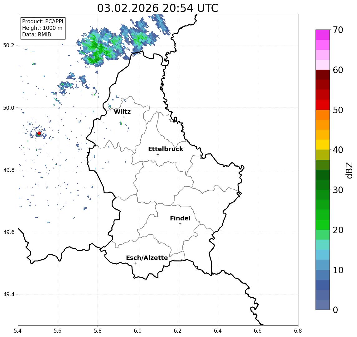Click longitude axis label 6.2
The image size is (357, 337).
pos(178,331)
